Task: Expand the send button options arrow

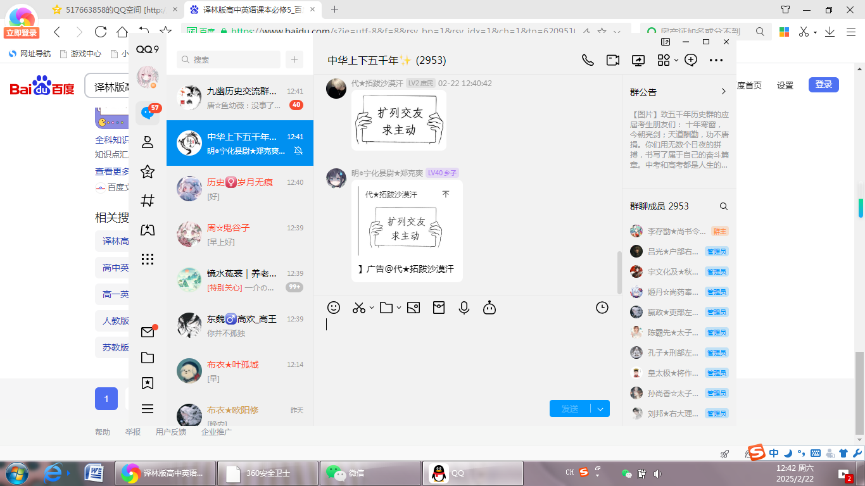Action: [600, 409]
